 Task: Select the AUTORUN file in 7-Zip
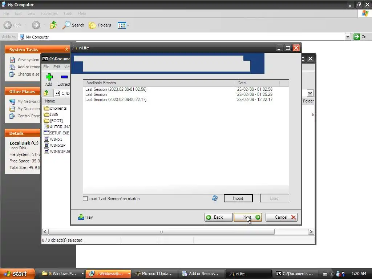(x=57, y=127)
